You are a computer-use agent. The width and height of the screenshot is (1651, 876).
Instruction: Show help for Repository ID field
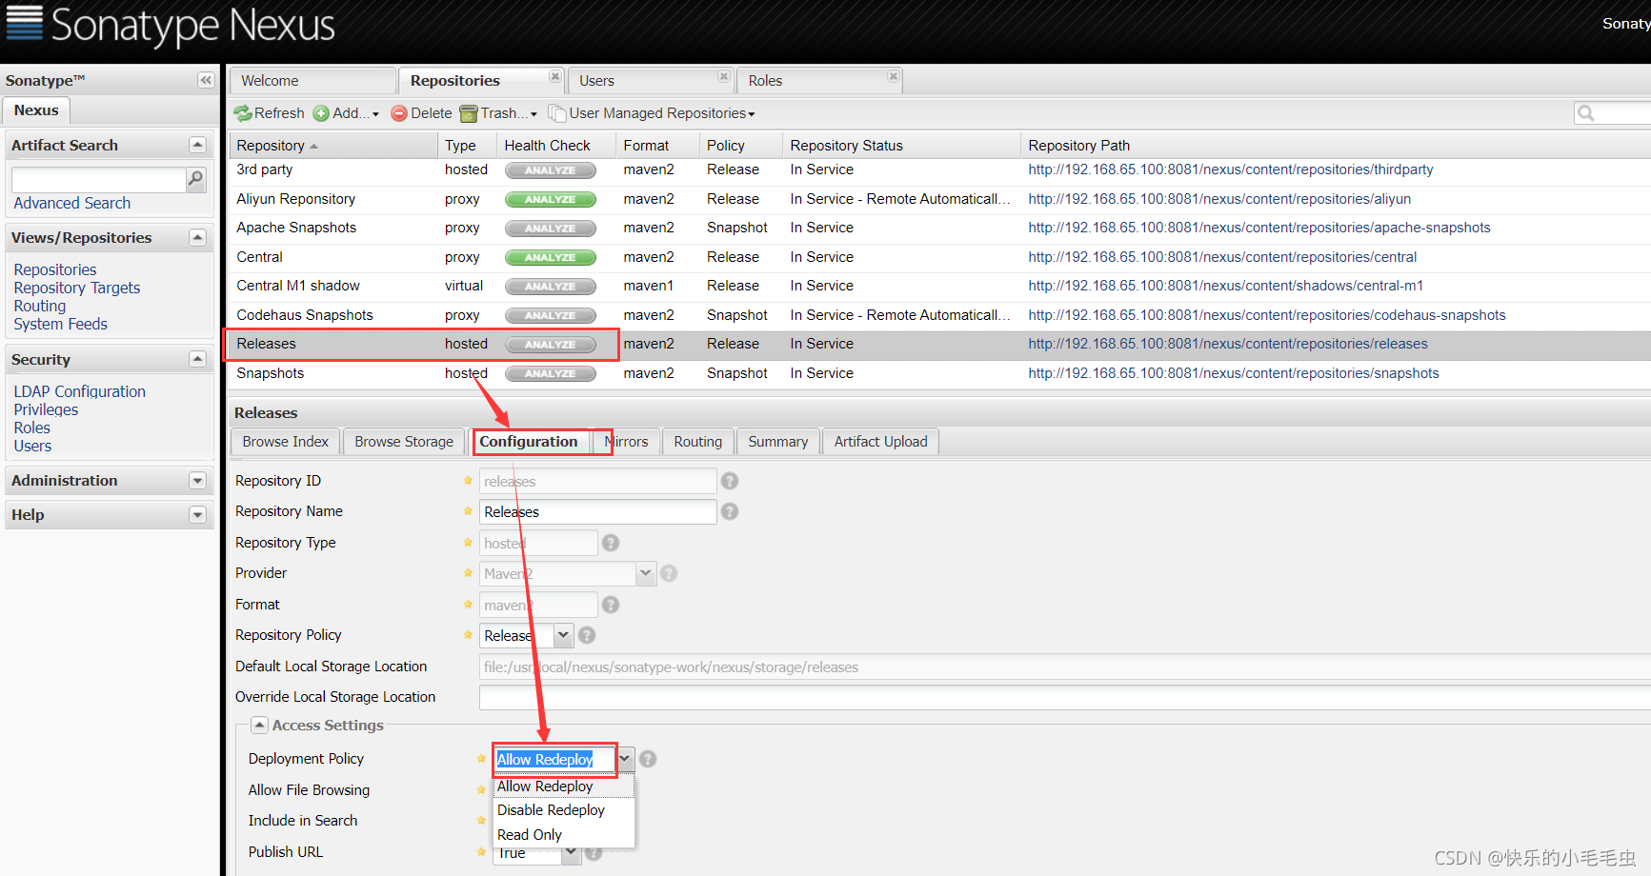point(730,481)
